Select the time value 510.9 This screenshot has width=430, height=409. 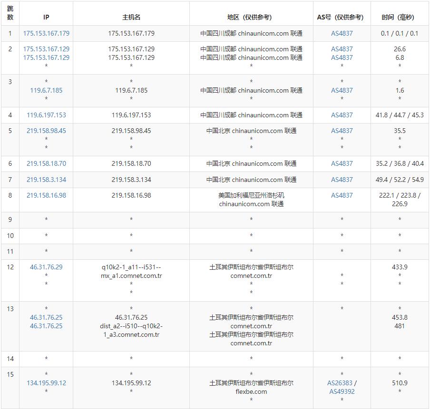point(400,383)
